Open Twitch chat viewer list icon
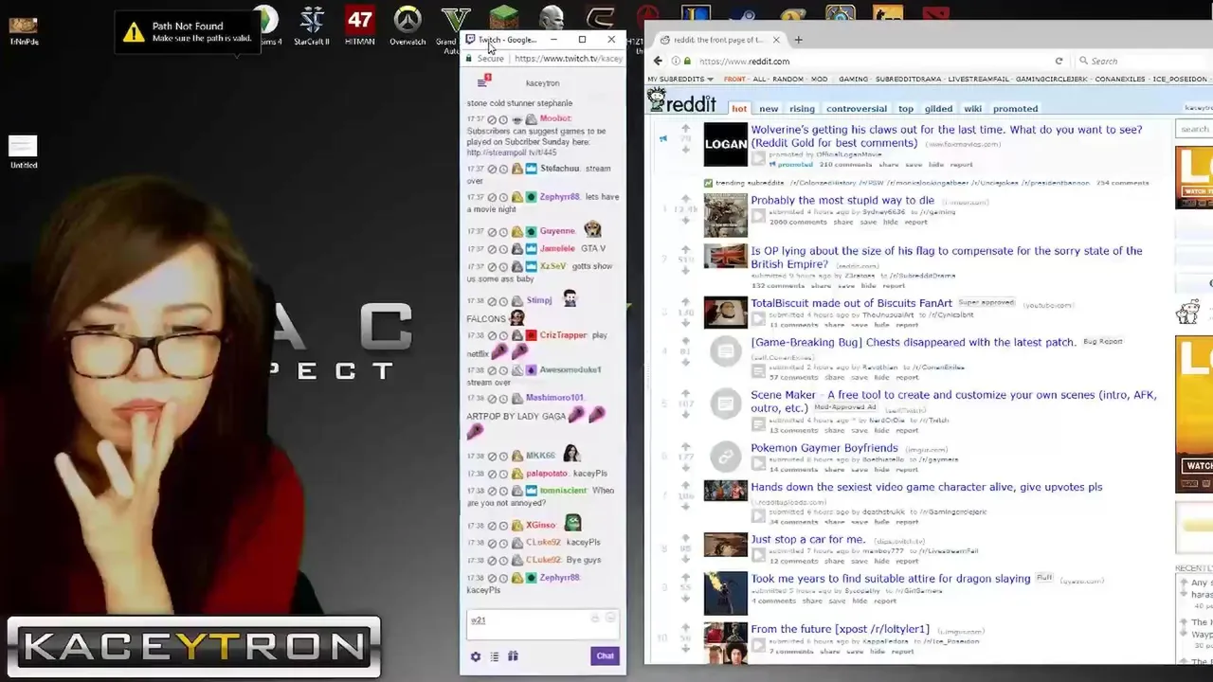The height and width of the screenshot is (682, 1213). point(483,82)
